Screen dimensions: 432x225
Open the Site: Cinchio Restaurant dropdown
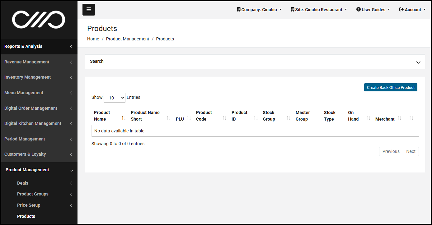tap(319, 10)
